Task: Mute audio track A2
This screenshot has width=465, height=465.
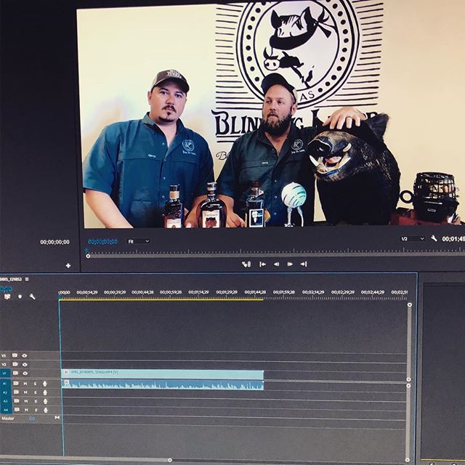Action: pyautogui.click(x=26, y=392)
